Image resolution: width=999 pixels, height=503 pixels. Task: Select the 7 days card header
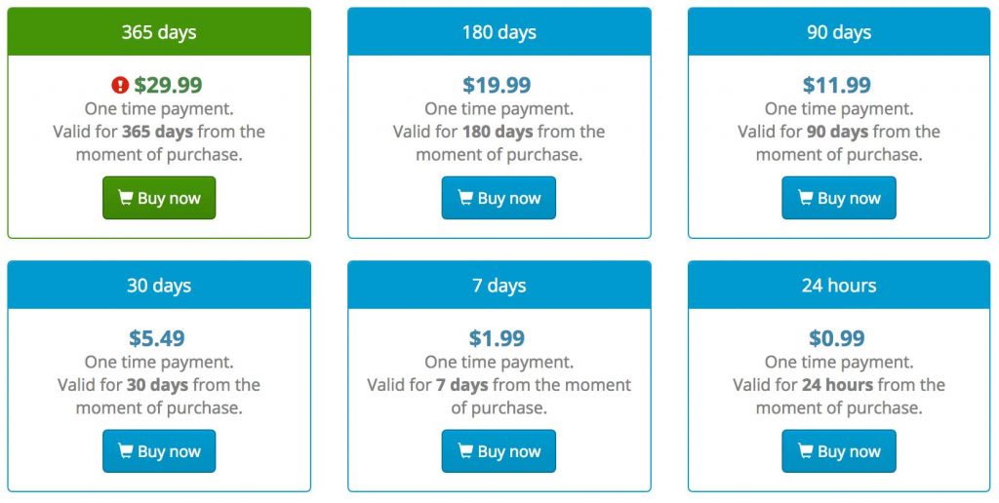(499, 286)
